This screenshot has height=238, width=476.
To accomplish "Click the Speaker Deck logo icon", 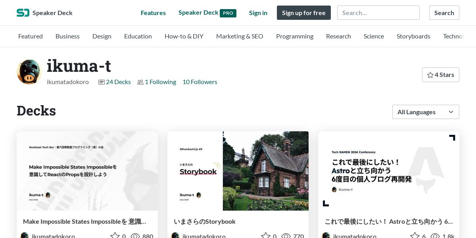I will point(23,13).
